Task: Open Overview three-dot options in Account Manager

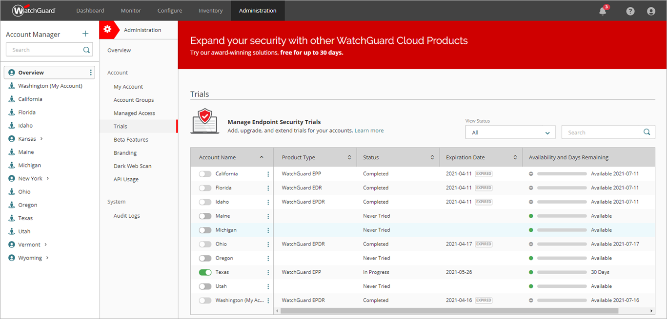Action: (x=91, y=73)
